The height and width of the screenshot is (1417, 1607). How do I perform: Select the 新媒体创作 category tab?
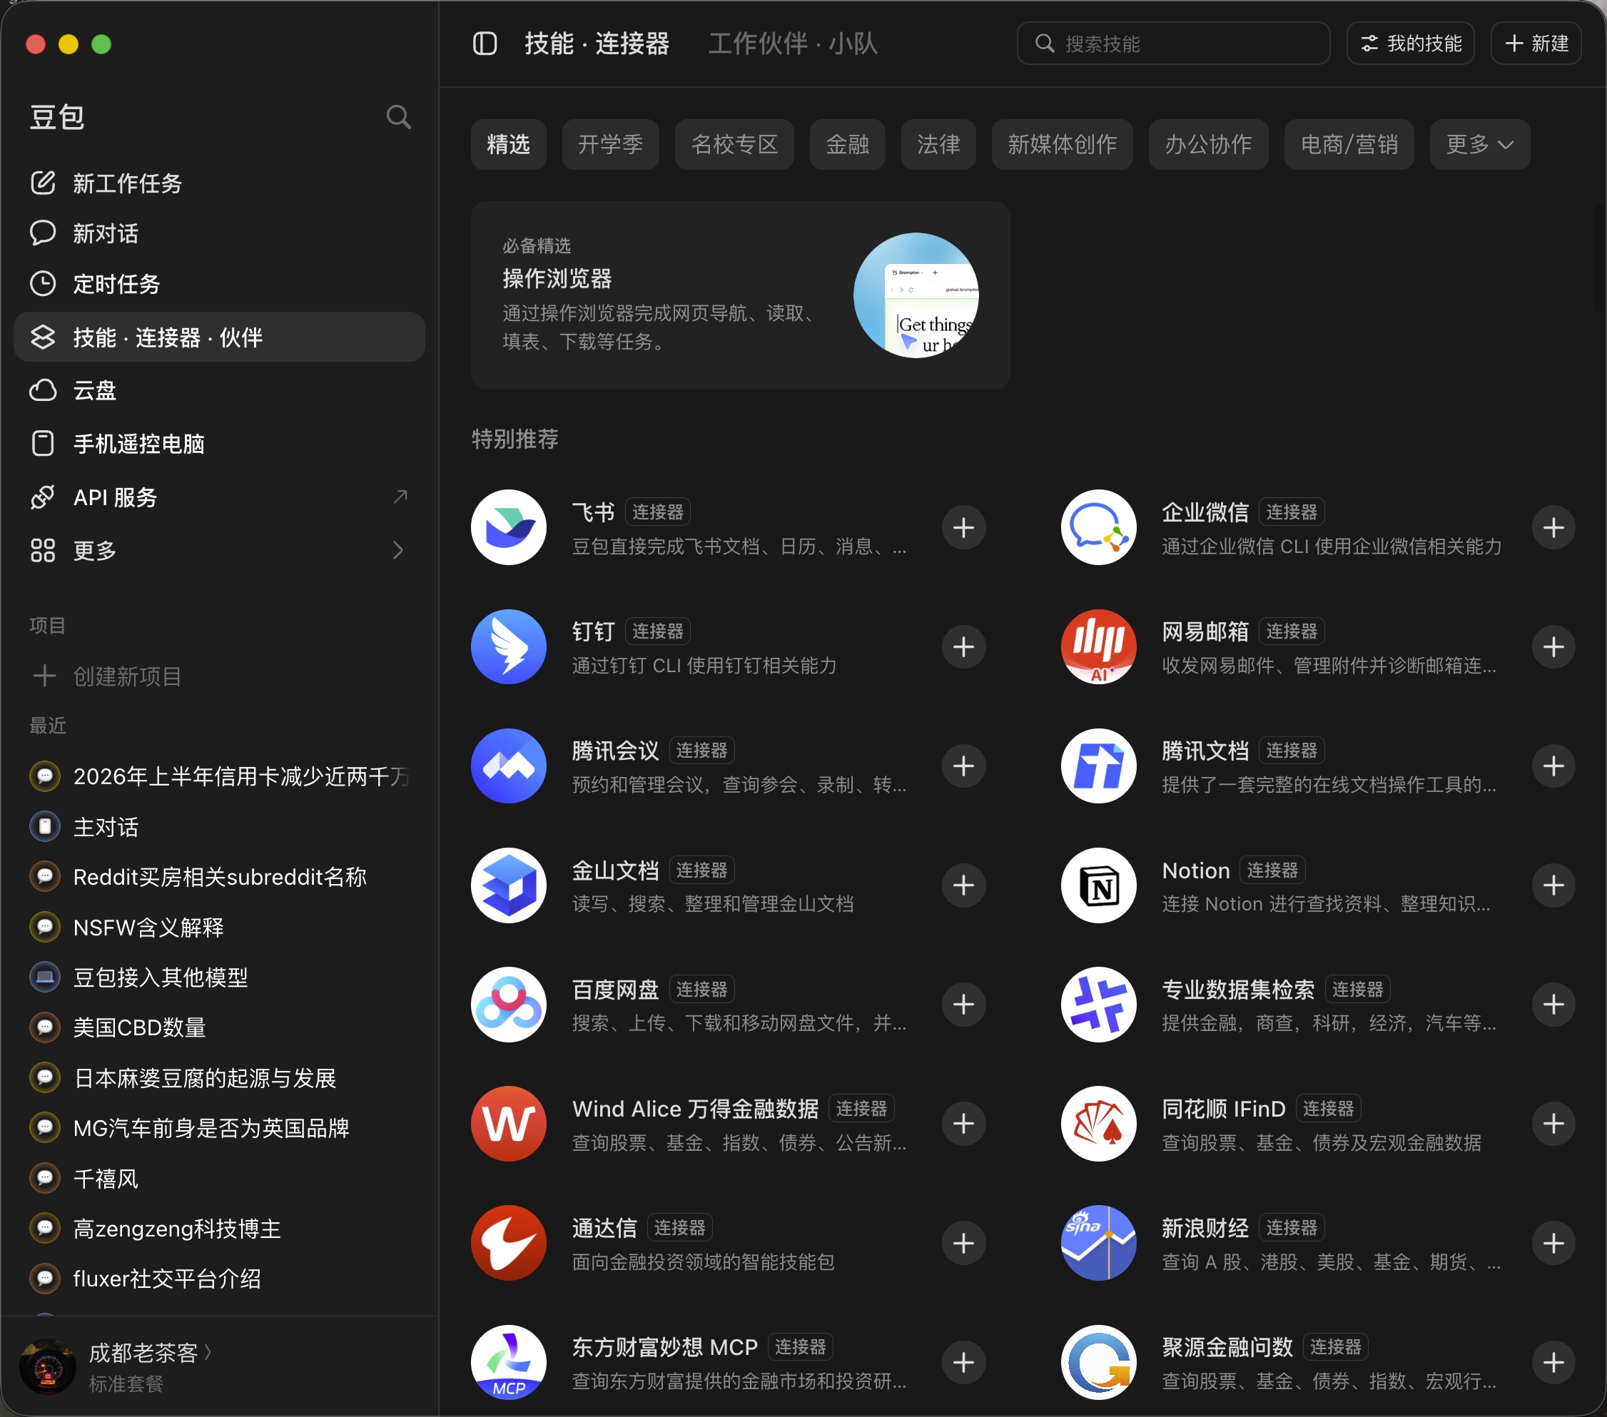(1062, 145)
